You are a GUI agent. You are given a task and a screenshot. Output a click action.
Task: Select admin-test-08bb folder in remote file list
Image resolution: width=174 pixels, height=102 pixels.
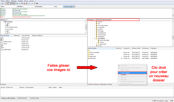tap(94, 52)
